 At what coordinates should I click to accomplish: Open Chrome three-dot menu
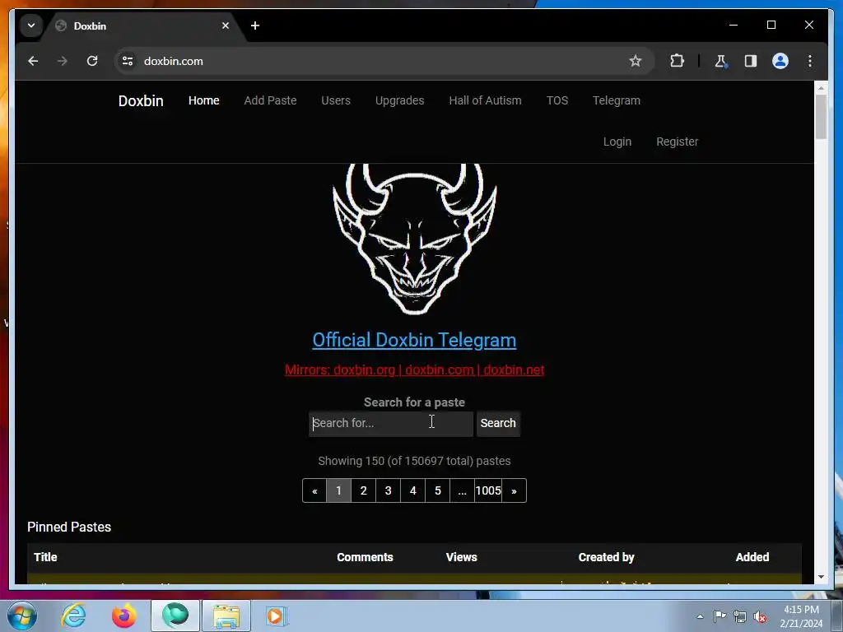(810, 61)
